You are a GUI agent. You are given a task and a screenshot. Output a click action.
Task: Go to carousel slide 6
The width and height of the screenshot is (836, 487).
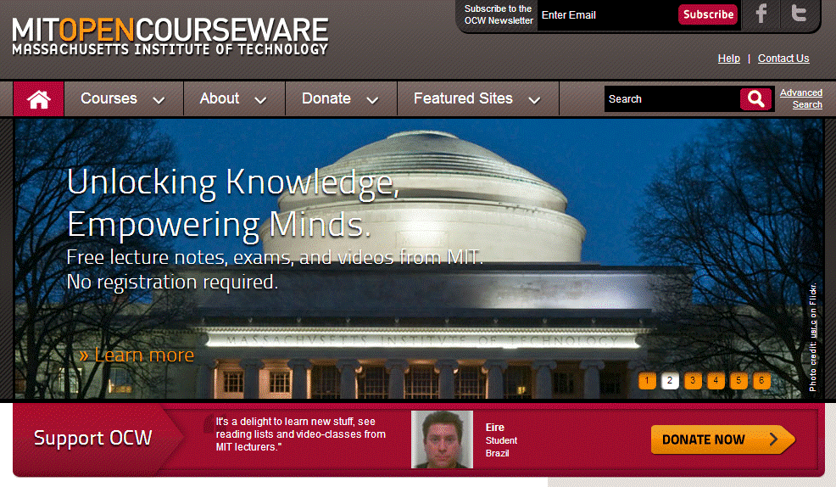click(762, 381)
